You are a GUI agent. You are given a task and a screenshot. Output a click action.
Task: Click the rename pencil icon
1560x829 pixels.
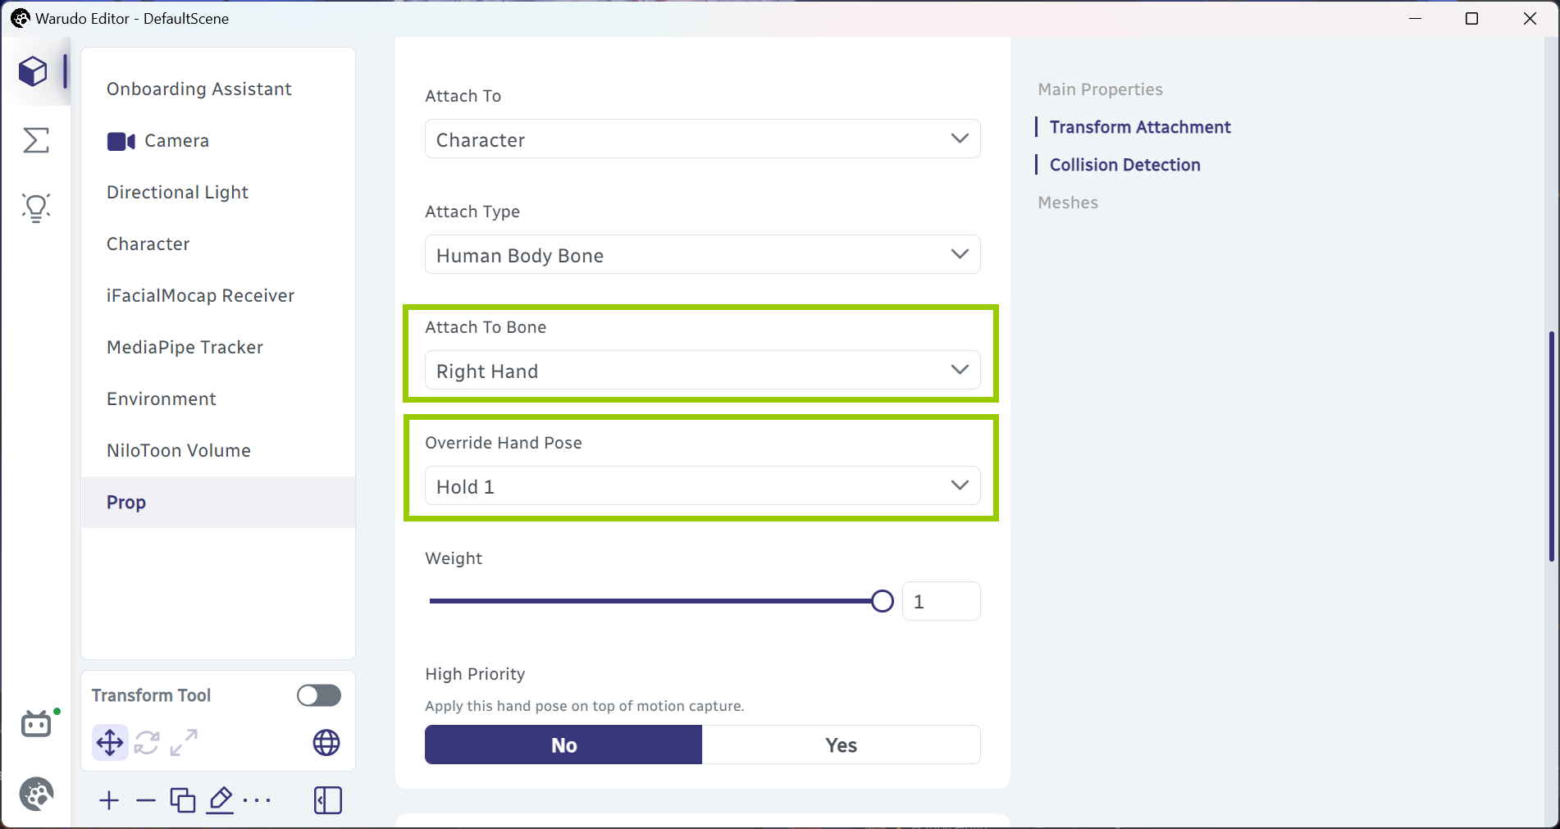click(x=221, y=799)
